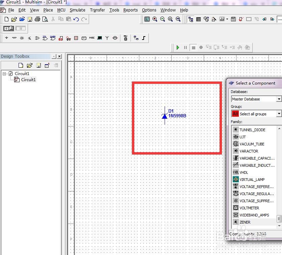
Task: Click the D1 1N5998B zener diode on canvas
Action: (x=165, y=116)
